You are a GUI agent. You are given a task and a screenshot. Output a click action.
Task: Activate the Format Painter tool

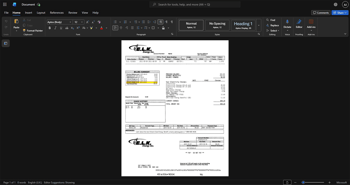click(33, 31)
